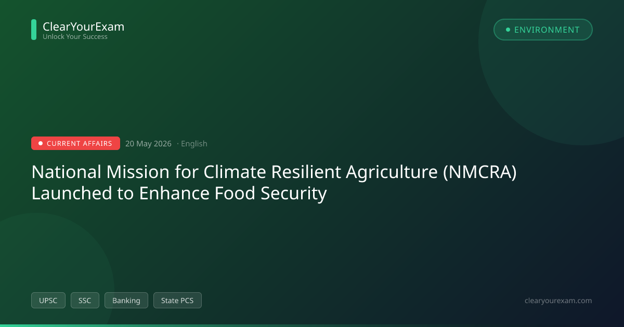
Task: Click the green dot in ENVIRONMENT badge
Action: [x=508, y=30]
